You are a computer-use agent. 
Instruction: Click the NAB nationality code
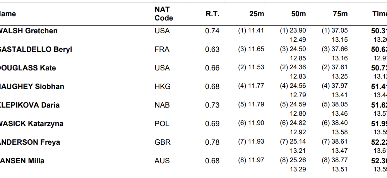point(162,105)
